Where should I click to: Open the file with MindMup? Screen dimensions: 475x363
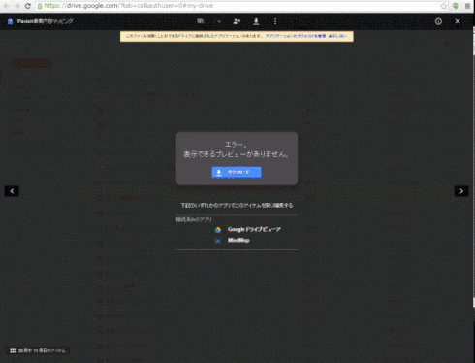[x=238, y=240]
